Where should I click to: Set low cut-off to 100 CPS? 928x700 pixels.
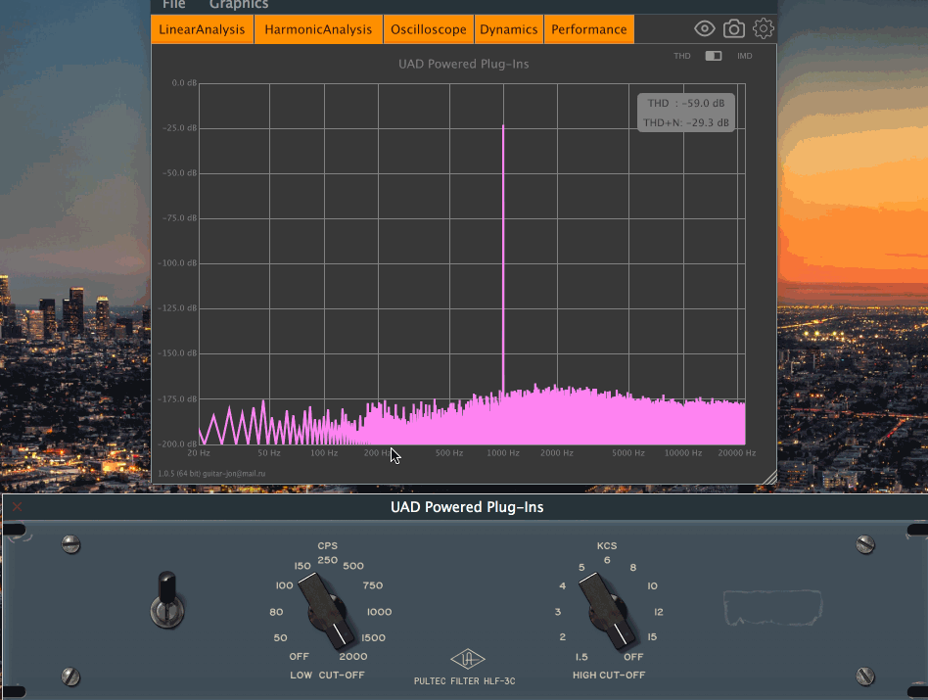(x=284, y=585)
